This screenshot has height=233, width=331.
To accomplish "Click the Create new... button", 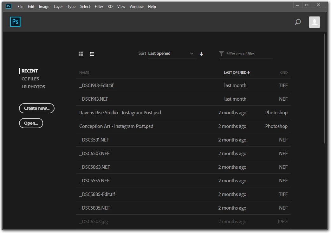I will 37,108.
